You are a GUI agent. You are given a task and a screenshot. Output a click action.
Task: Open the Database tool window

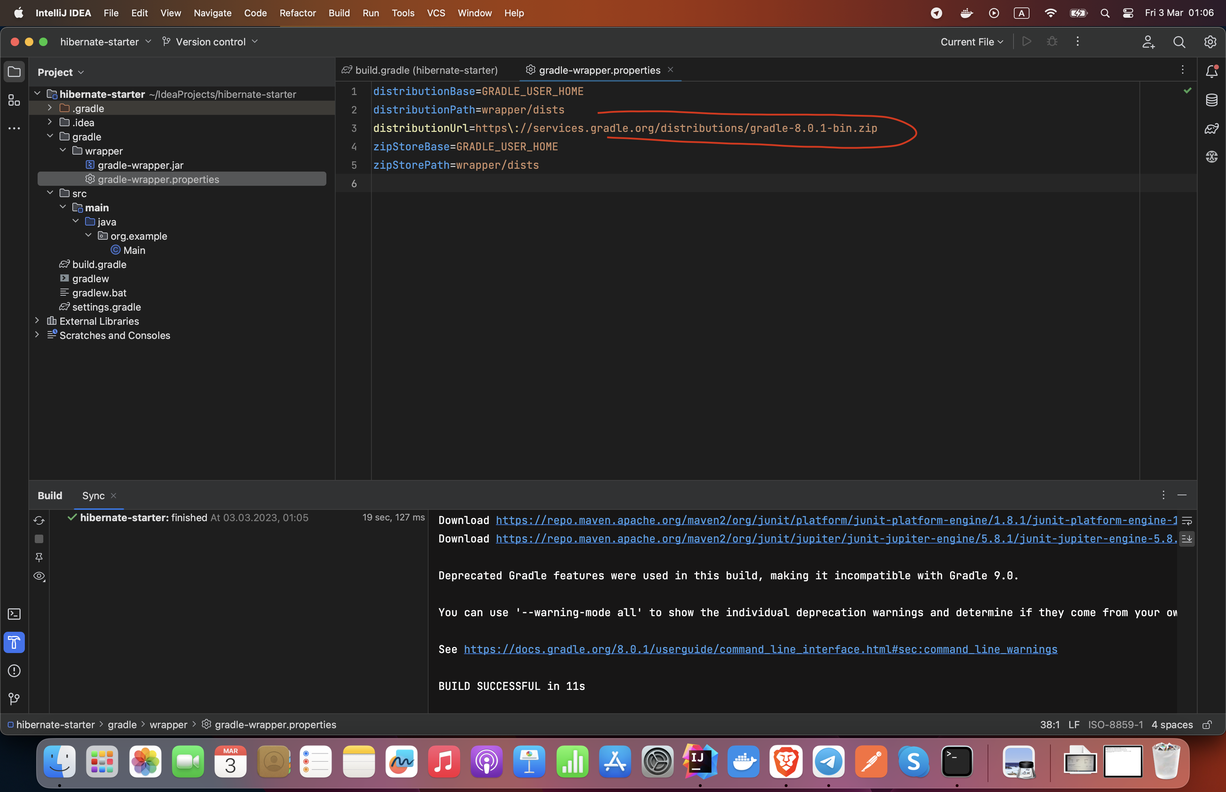tap(1211, 100)
